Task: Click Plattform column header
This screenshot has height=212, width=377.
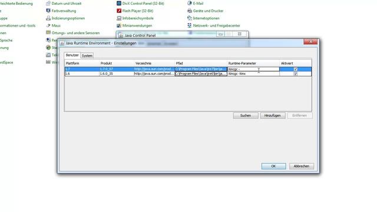Action: [x=82, y=63]
